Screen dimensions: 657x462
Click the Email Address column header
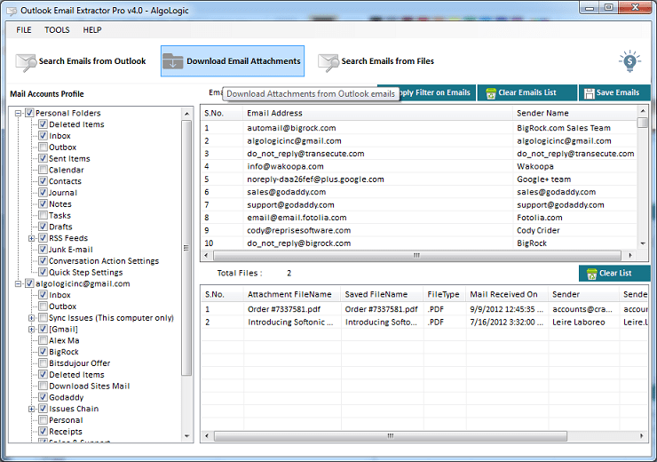tap(377, 113)
